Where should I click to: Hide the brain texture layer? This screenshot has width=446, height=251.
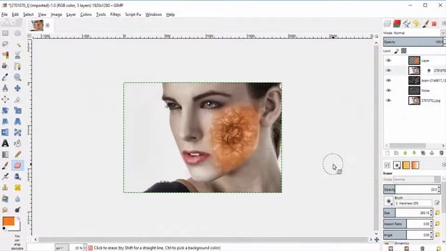coord(388,81)
